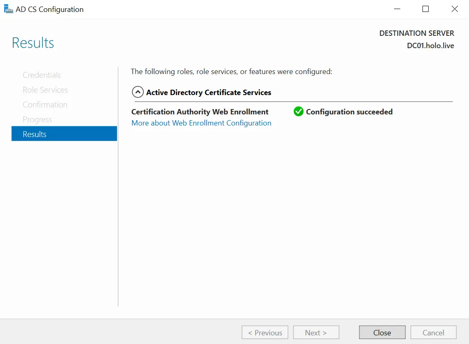Click the Certification Authority Web Enrollment label
The image size is (469, 344).
pyautogui.click(x=200, y=112)
